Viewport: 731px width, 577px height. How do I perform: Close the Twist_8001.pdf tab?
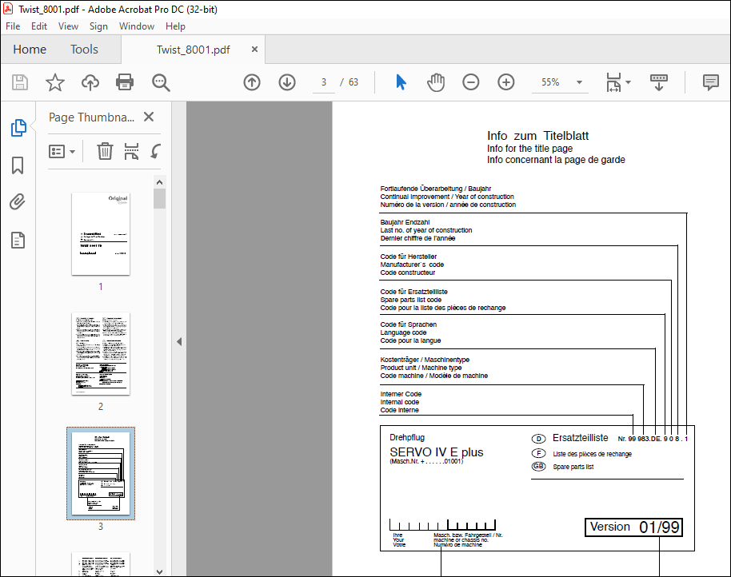coord(254,49)
